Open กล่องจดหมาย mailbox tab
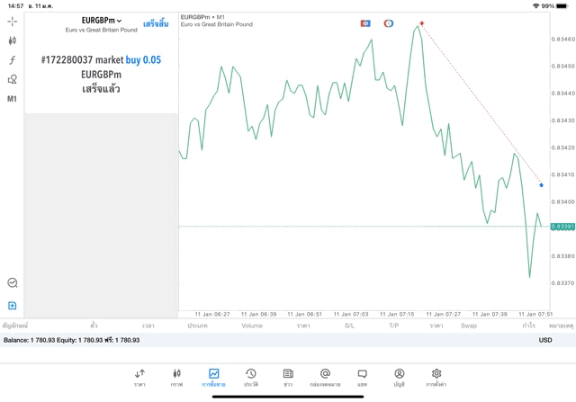The height and width of the screenshot is (402, 576). 325,377
